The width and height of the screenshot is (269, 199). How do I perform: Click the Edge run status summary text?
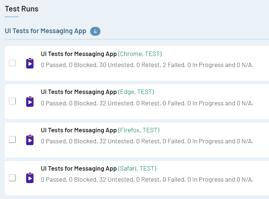pyautogui.click(x=147, y=103)
